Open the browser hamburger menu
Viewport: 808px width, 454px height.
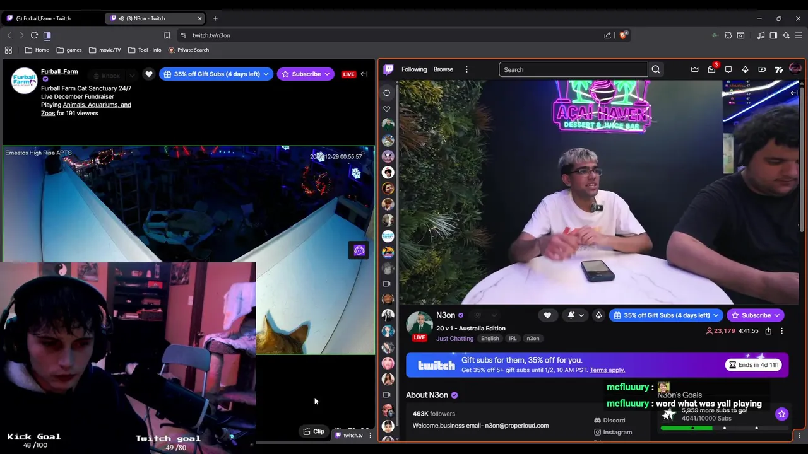799,35
